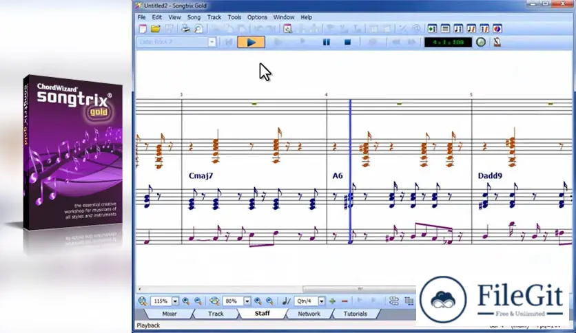Click the Print icon in toolbar
The height and width of the screenshot is (333, 576).
coord(185,29)
